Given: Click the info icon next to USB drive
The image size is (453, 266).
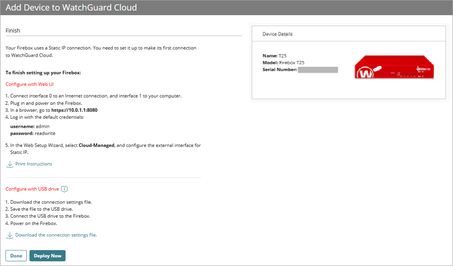Looking at the screenshot, I should tap(64, 189).
